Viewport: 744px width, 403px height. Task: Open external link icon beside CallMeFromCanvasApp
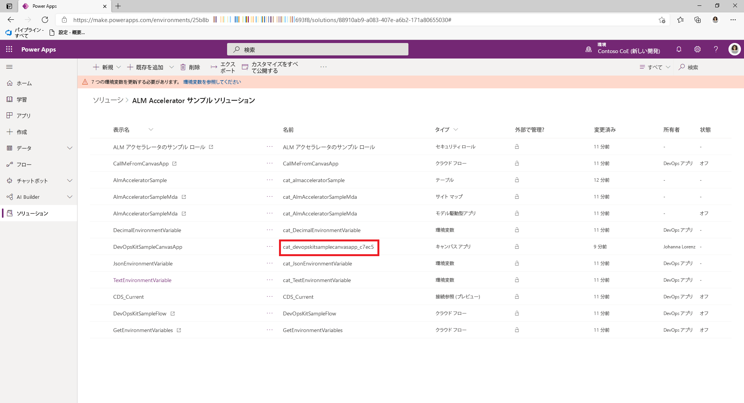[x=174, y=164]
